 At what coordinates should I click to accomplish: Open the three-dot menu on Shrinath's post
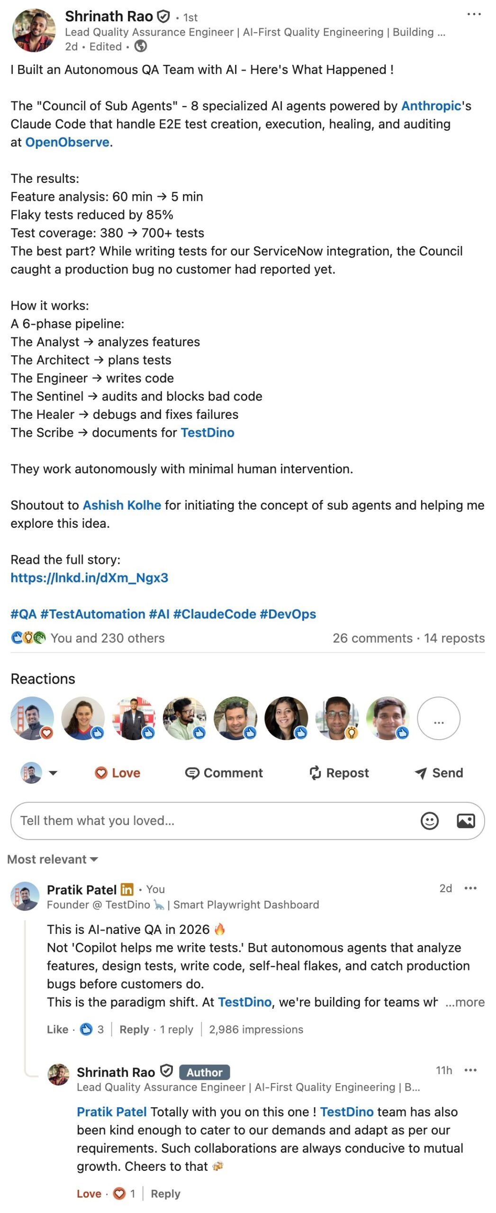473,14
